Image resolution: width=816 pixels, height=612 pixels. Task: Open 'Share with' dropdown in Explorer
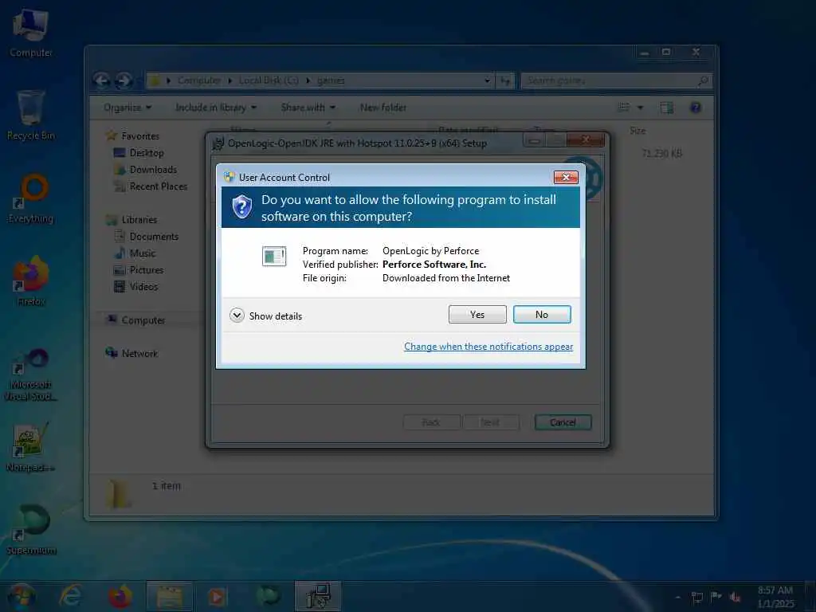(x=308, y=108)
